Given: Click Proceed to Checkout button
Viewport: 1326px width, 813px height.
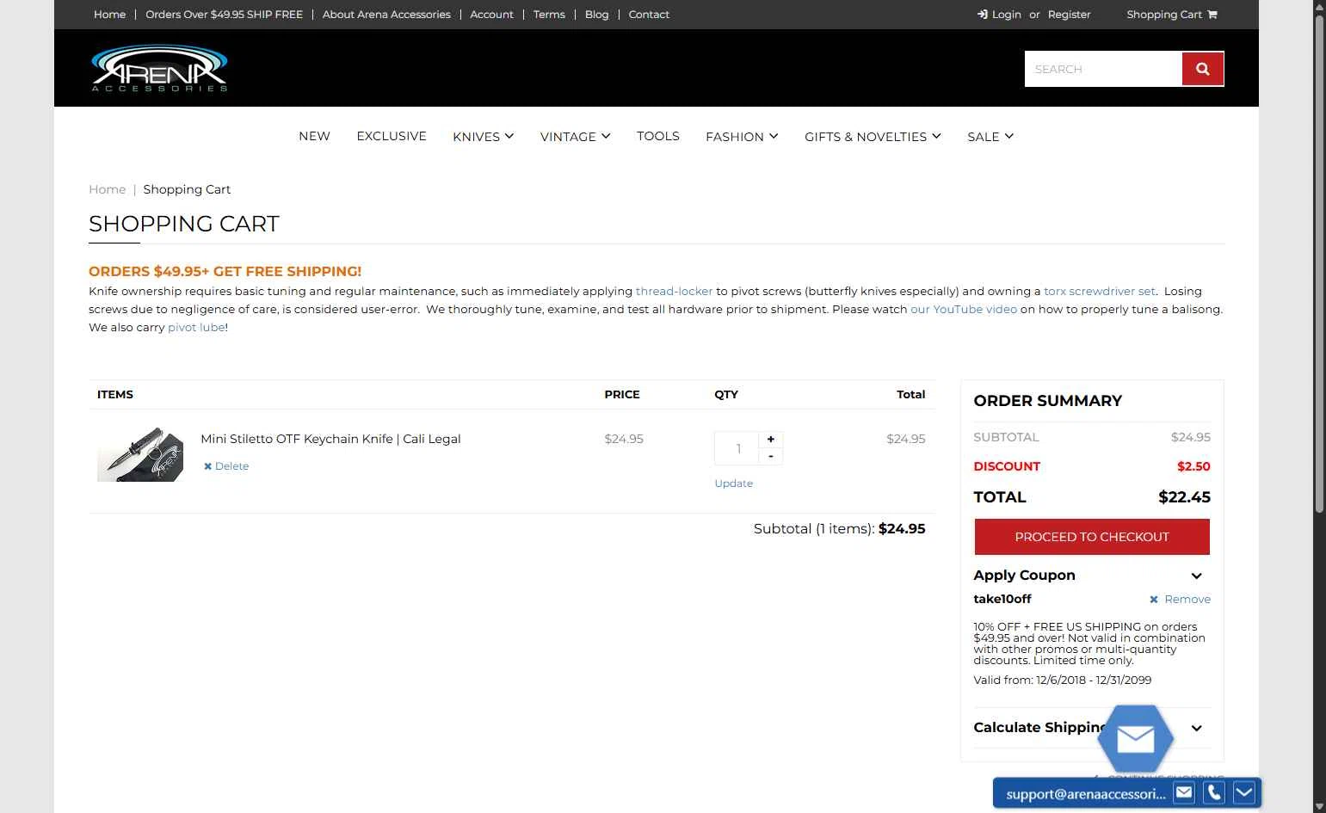Looking at the screenshot, I should coord(1092,537).
